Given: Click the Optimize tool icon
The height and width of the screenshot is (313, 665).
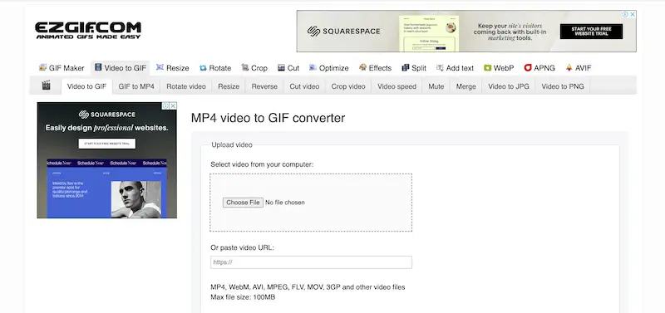Looking at the screenshot, I should [313, 67].
